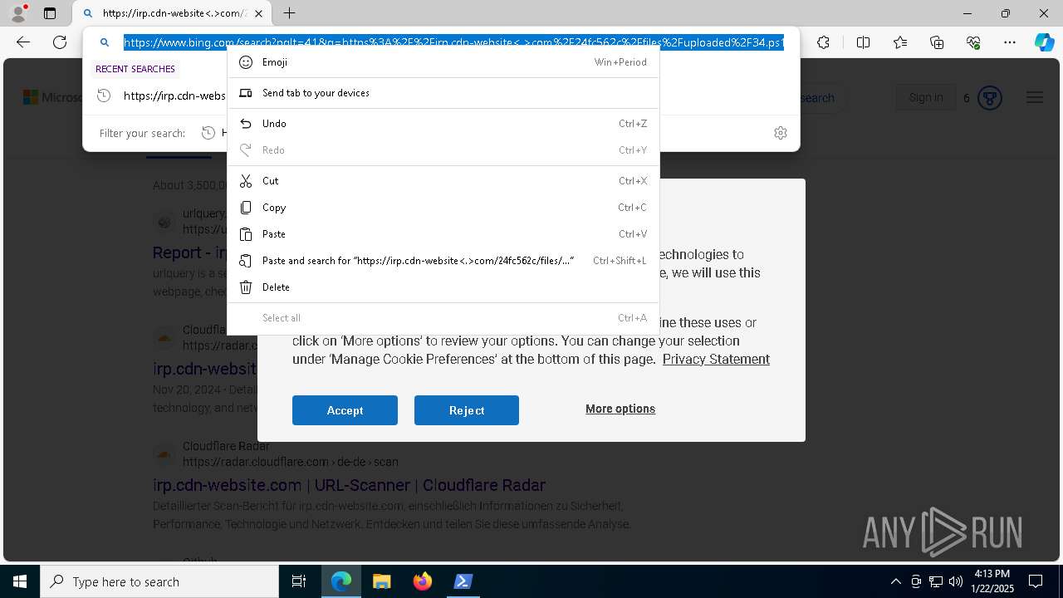1063x598 pixels.
Task: Click the trash Delete icon
Action: tap(246, 287)
